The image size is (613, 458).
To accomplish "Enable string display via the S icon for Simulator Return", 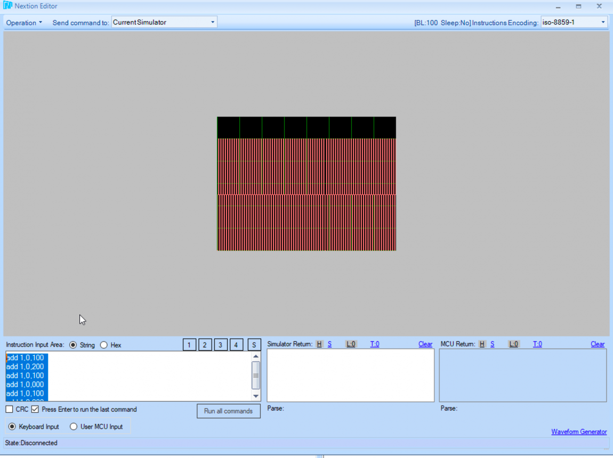I will click(x=329, y=344).
